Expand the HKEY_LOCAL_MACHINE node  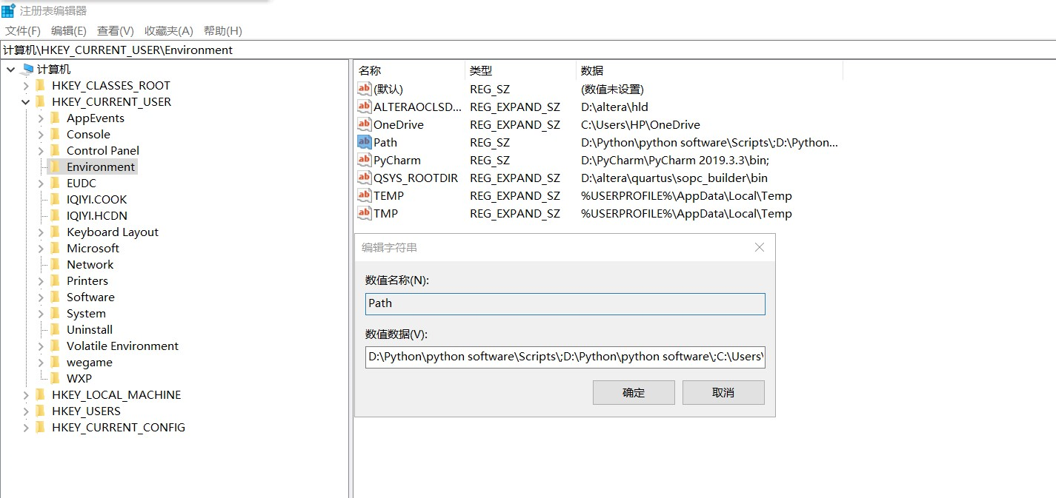pos(25,394)
